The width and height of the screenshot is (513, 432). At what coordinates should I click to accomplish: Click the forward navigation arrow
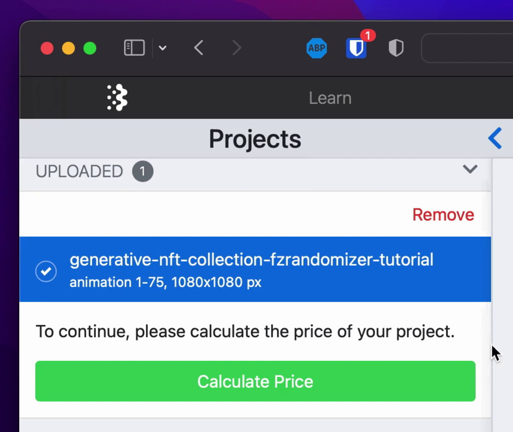pyautogui.click(x=237, y=48)
